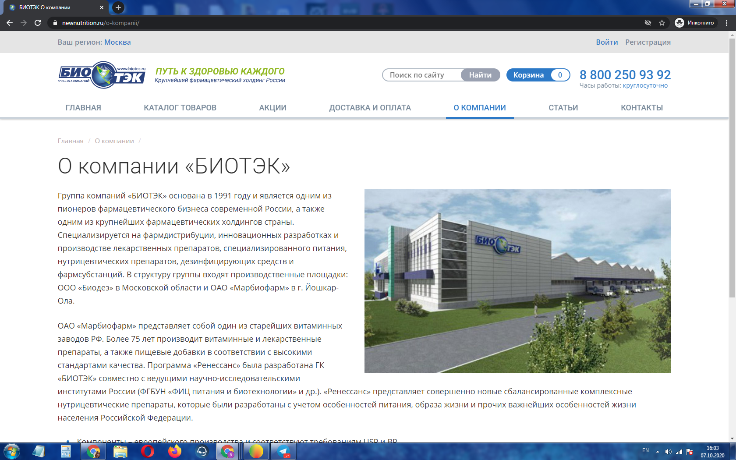Click the page vertical scrollbar thumb
The image size is (736, 460).
pos(732,168)
